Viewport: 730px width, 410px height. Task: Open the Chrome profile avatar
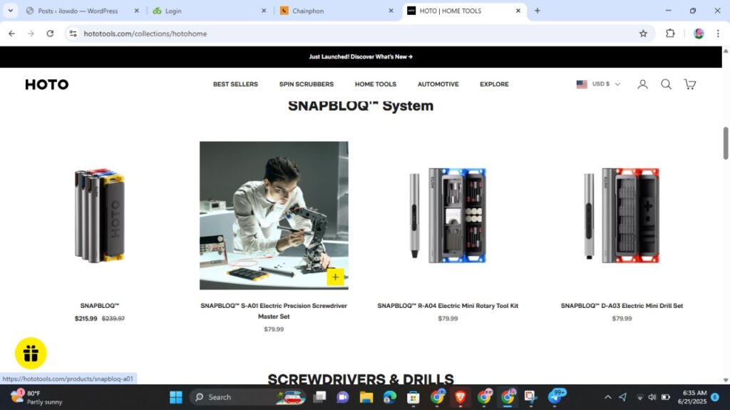699,34
